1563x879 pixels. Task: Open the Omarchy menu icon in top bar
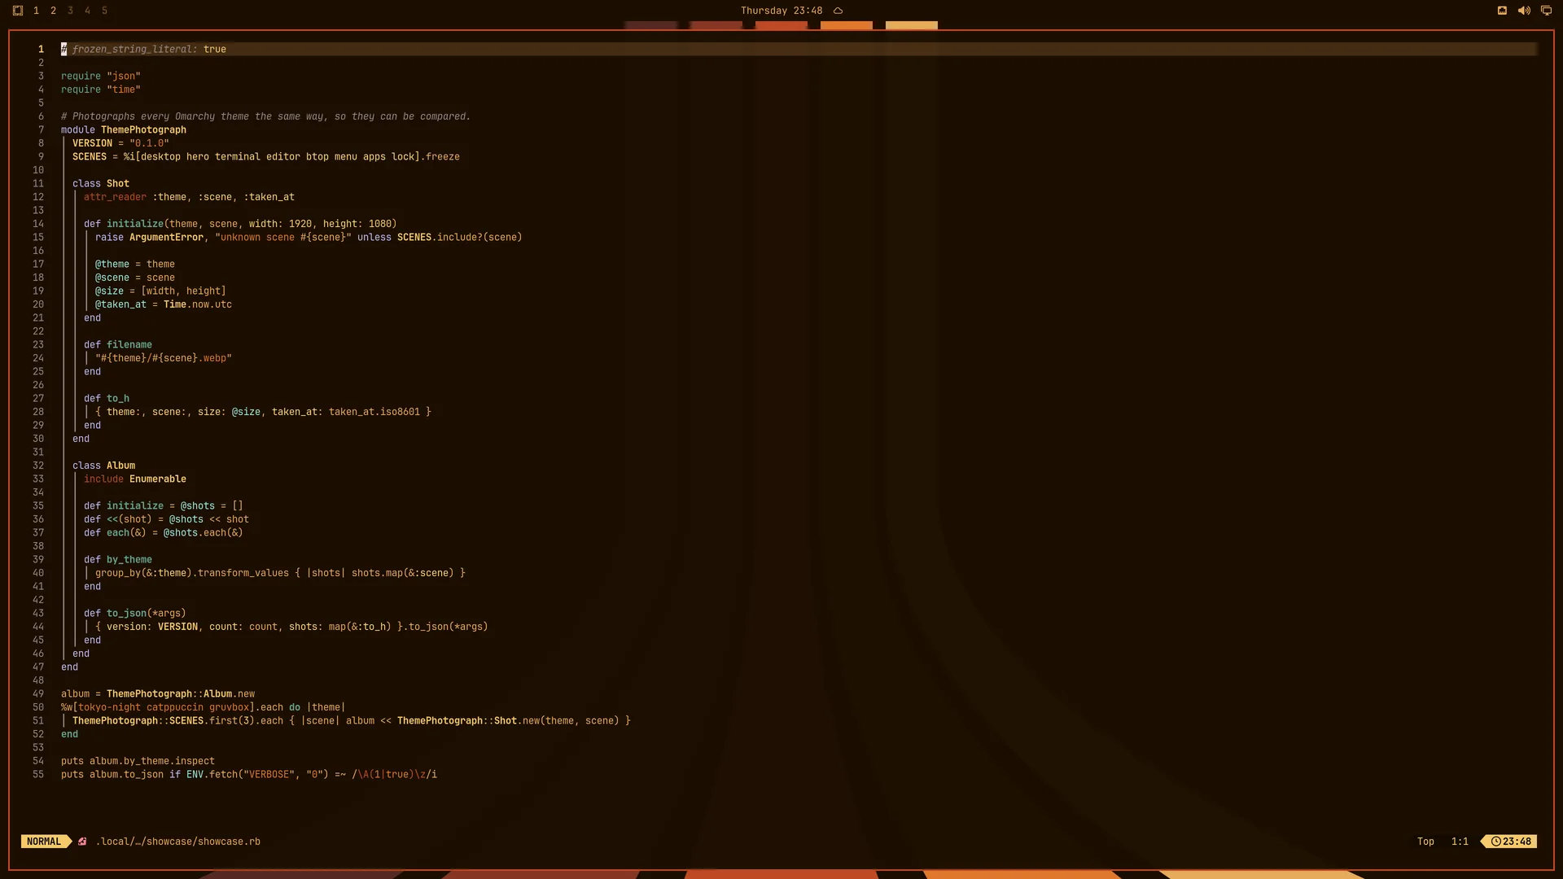(x=18, y=11)
